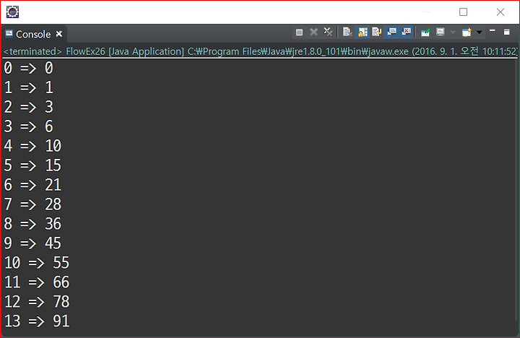The image size is (520, 338).
Task: Click the Terminate stop button
Action: (299, 32)
